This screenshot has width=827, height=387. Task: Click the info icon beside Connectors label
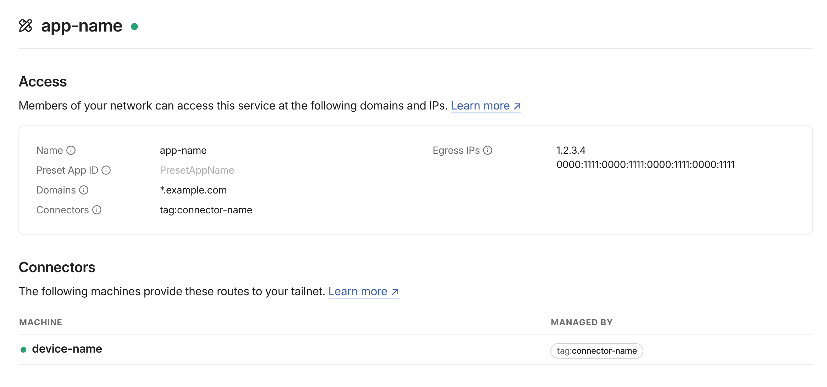click(x=97, y=210)
